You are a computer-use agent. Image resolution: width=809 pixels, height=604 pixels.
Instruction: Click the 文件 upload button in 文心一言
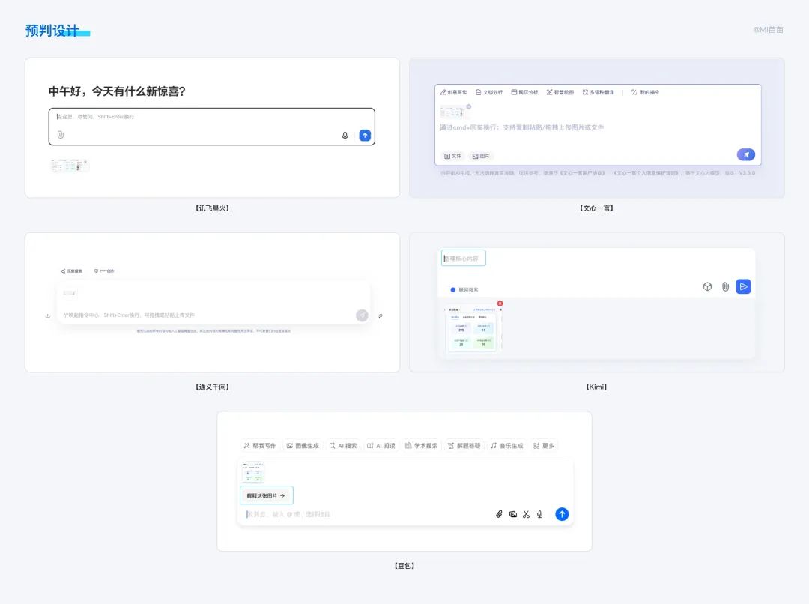pyautogui.click(x=452, y=156)
